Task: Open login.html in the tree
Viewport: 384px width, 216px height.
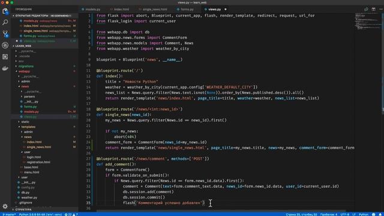Action: click(x=34, y=157)
